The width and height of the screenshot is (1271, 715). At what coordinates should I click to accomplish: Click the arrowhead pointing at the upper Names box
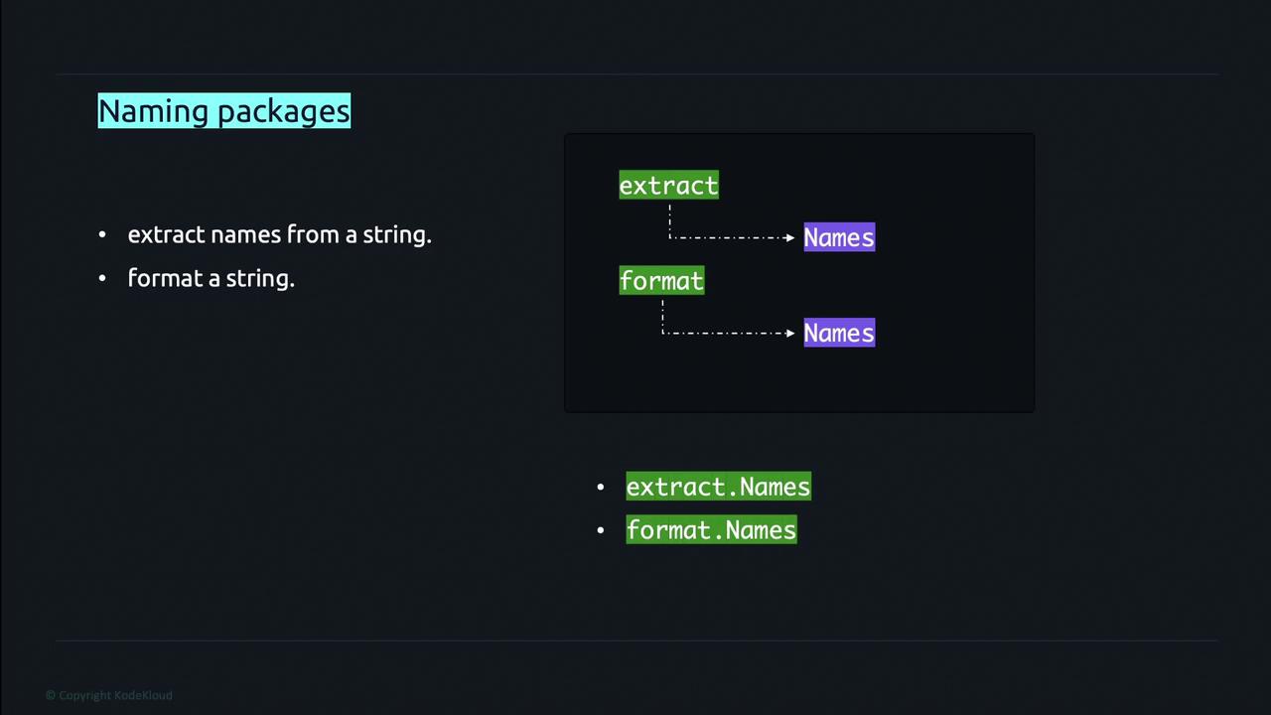790,237
